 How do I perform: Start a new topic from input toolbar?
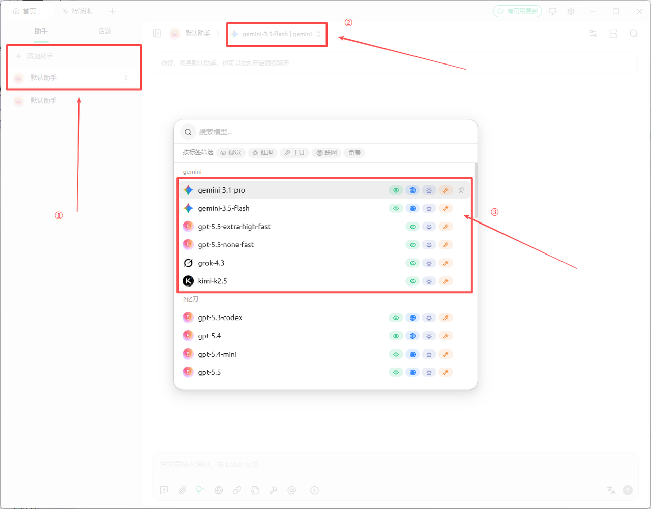pyautogui.click(x=164, y=490)
